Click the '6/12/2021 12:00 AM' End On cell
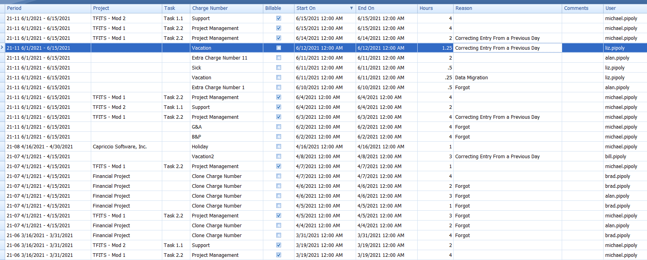This screenshot has width=647, height=260. pyautogui.click(x=386, y=48)
